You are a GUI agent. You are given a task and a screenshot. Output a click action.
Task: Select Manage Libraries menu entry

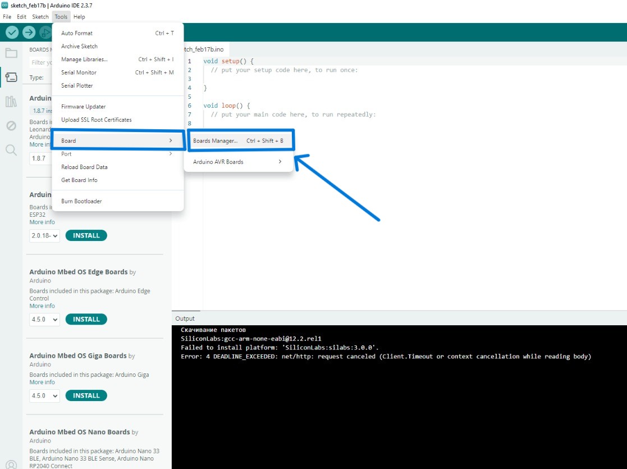click(x=117, y=59)
